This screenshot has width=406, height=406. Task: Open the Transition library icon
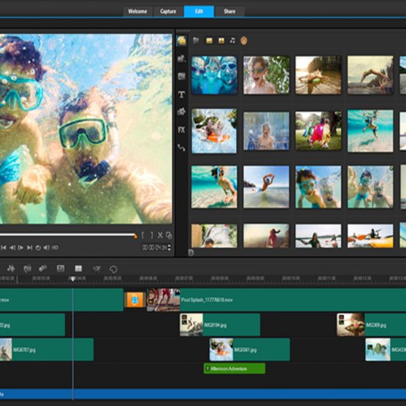(x=182, y=76)
